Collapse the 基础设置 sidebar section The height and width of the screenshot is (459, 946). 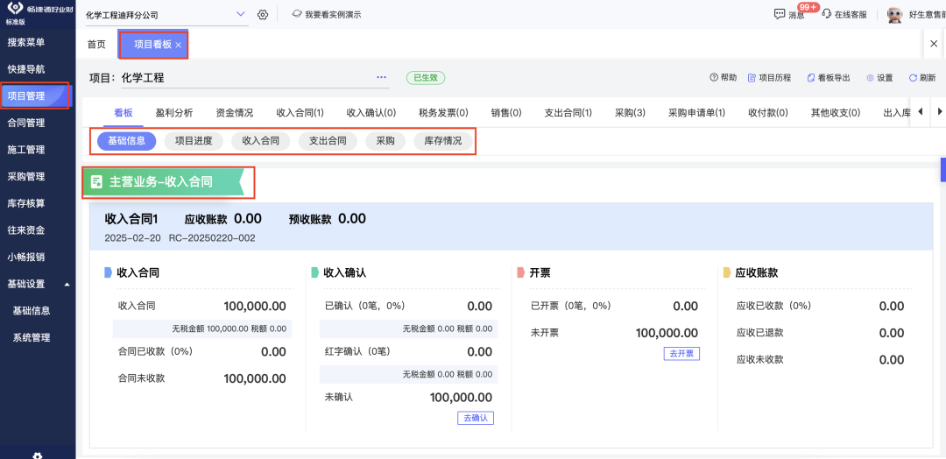click(x=67, y=285)
